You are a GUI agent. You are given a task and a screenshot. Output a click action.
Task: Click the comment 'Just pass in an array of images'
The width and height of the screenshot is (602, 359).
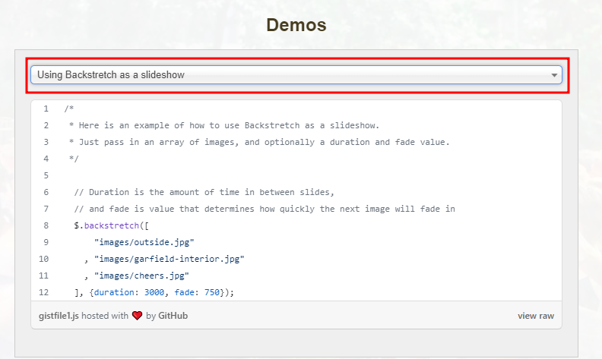coord(259,142)
